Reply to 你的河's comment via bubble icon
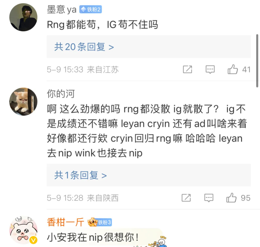The height and width of the screenshot is (247, 260). [x=209, y=198]
